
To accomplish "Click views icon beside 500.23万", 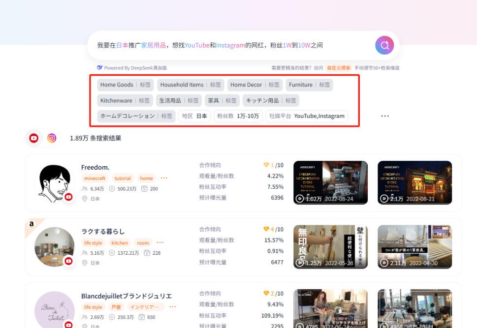I will [x=112, y=189].
